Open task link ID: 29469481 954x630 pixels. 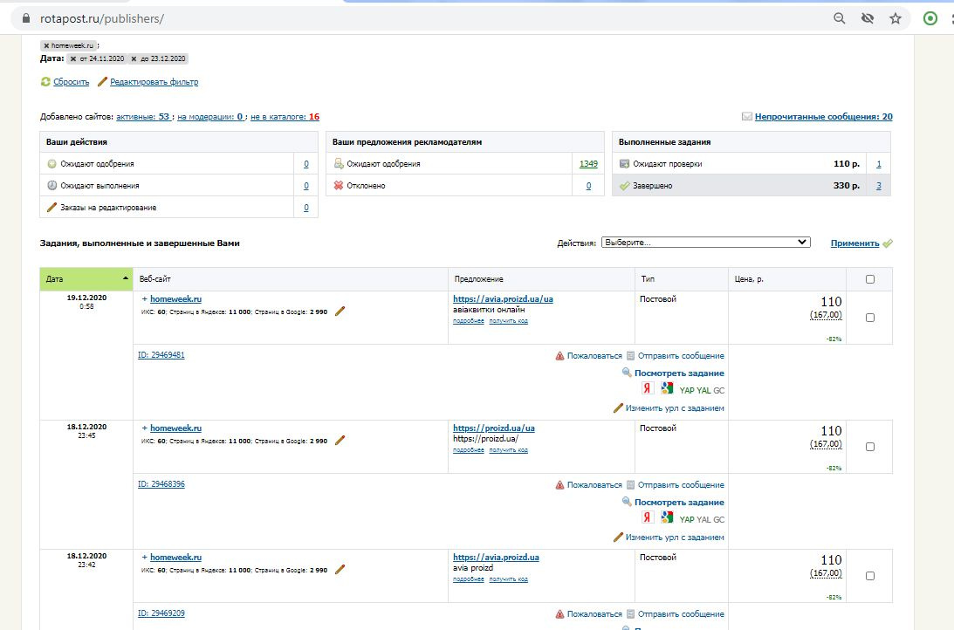(161, 354)
